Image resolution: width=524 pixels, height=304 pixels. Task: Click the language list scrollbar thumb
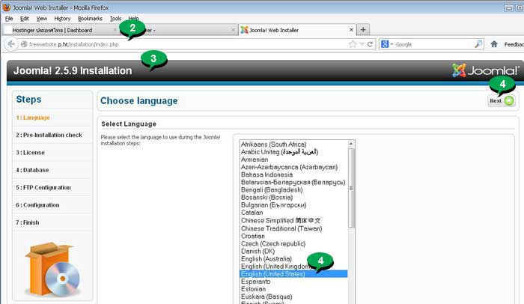(x=351, y=188)
